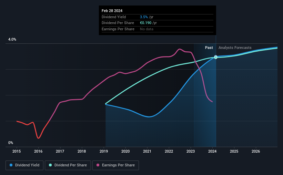
Task: Toggle the Dividend Yield legend button
Action: click(24, 165)
